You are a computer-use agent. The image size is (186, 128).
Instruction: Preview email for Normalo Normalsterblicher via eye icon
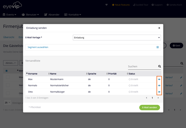pos(159,86)
